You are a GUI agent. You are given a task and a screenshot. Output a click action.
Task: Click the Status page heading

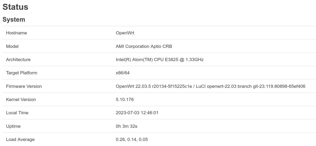[x=15, y=7]
